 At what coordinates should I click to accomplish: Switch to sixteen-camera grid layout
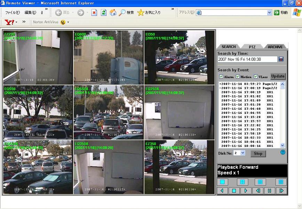pyautogui.click(x=281, y=182)
